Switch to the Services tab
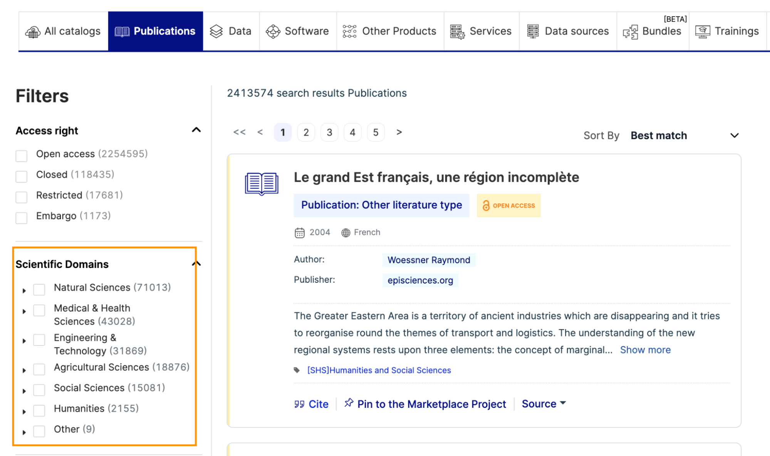 click(481, 31)
